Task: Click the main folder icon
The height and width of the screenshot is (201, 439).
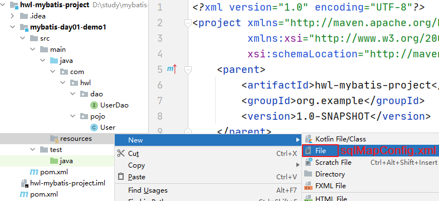Action: [x=44, y=49]
